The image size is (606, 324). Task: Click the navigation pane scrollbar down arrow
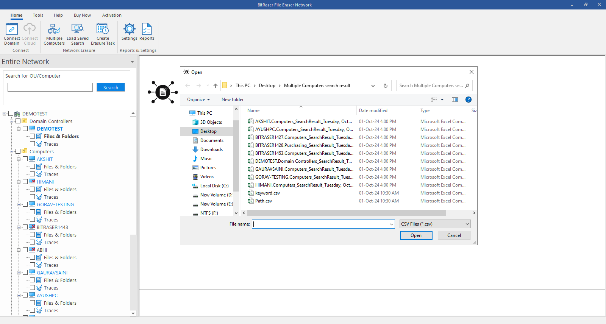point(236,213)
